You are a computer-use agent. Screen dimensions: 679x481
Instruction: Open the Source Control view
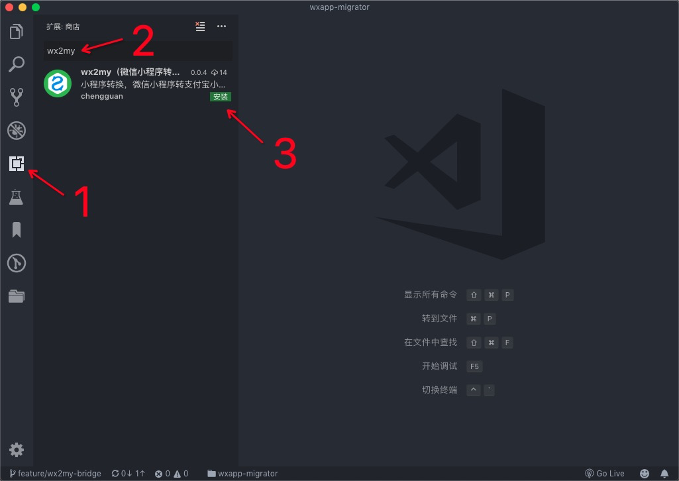(x=17, y=97)
